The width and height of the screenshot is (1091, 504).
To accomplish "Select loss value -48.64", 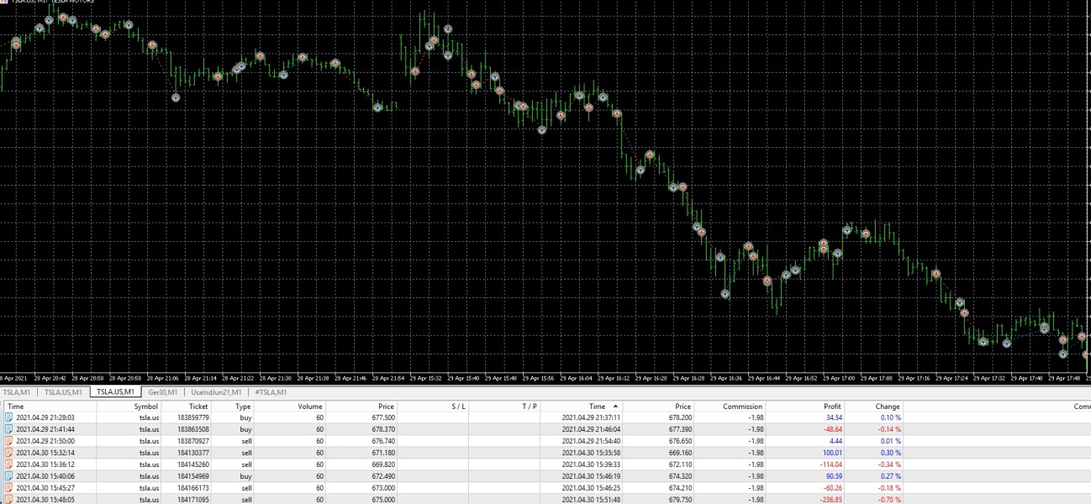I will [x=832, y=428].
